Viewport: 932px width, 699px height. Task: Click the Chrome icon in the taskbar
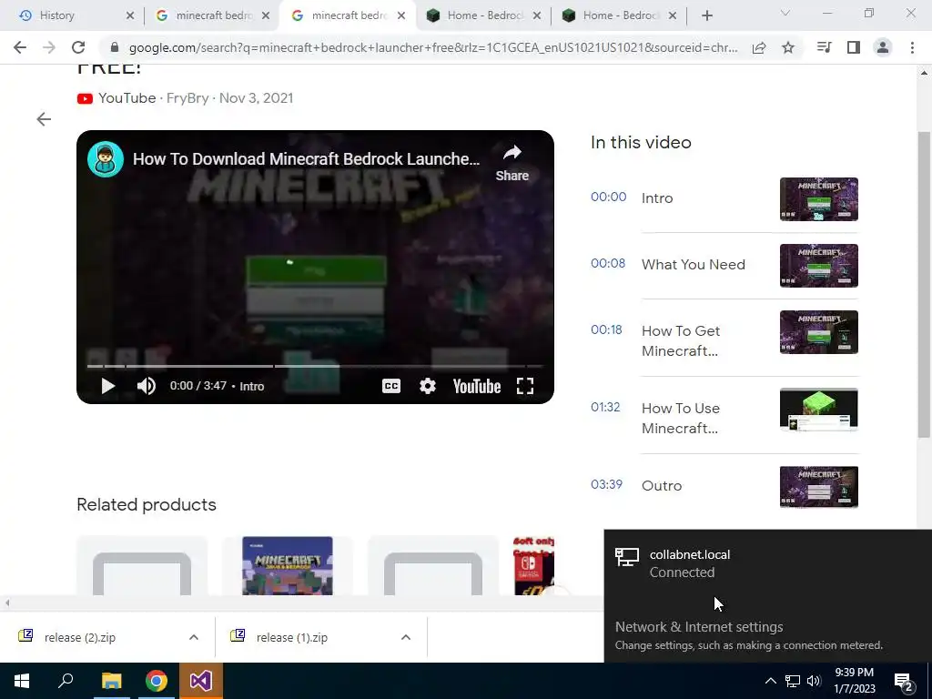pyautogui.click(x=156, y=681)
